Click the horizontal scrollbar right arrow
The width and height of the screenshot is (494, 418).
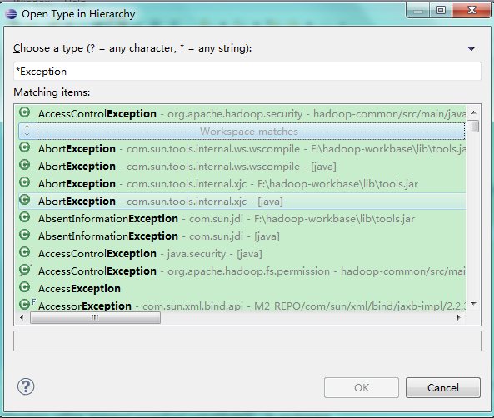459,317
